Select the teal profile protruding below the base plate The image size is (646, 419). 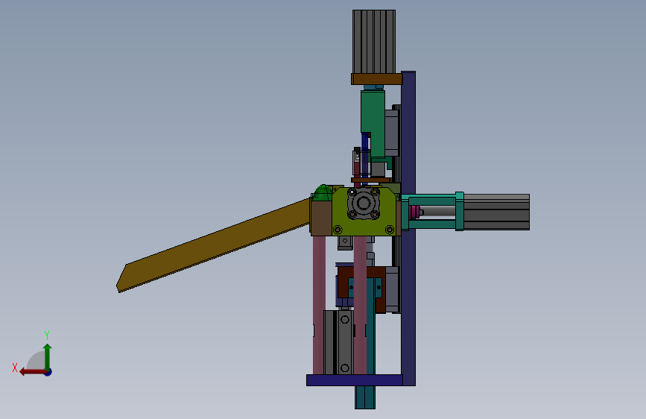(365, 397)
